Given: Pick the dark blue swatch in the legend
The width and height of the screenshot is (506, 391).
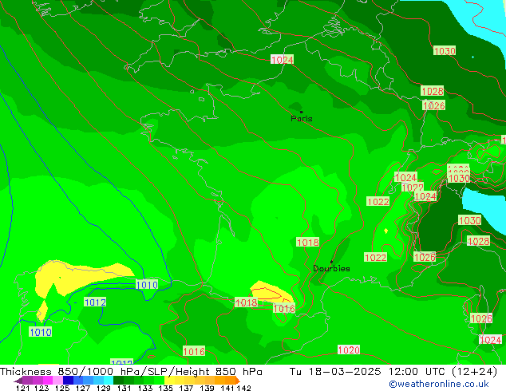Looking at the screenshot, I should point(68,380).
